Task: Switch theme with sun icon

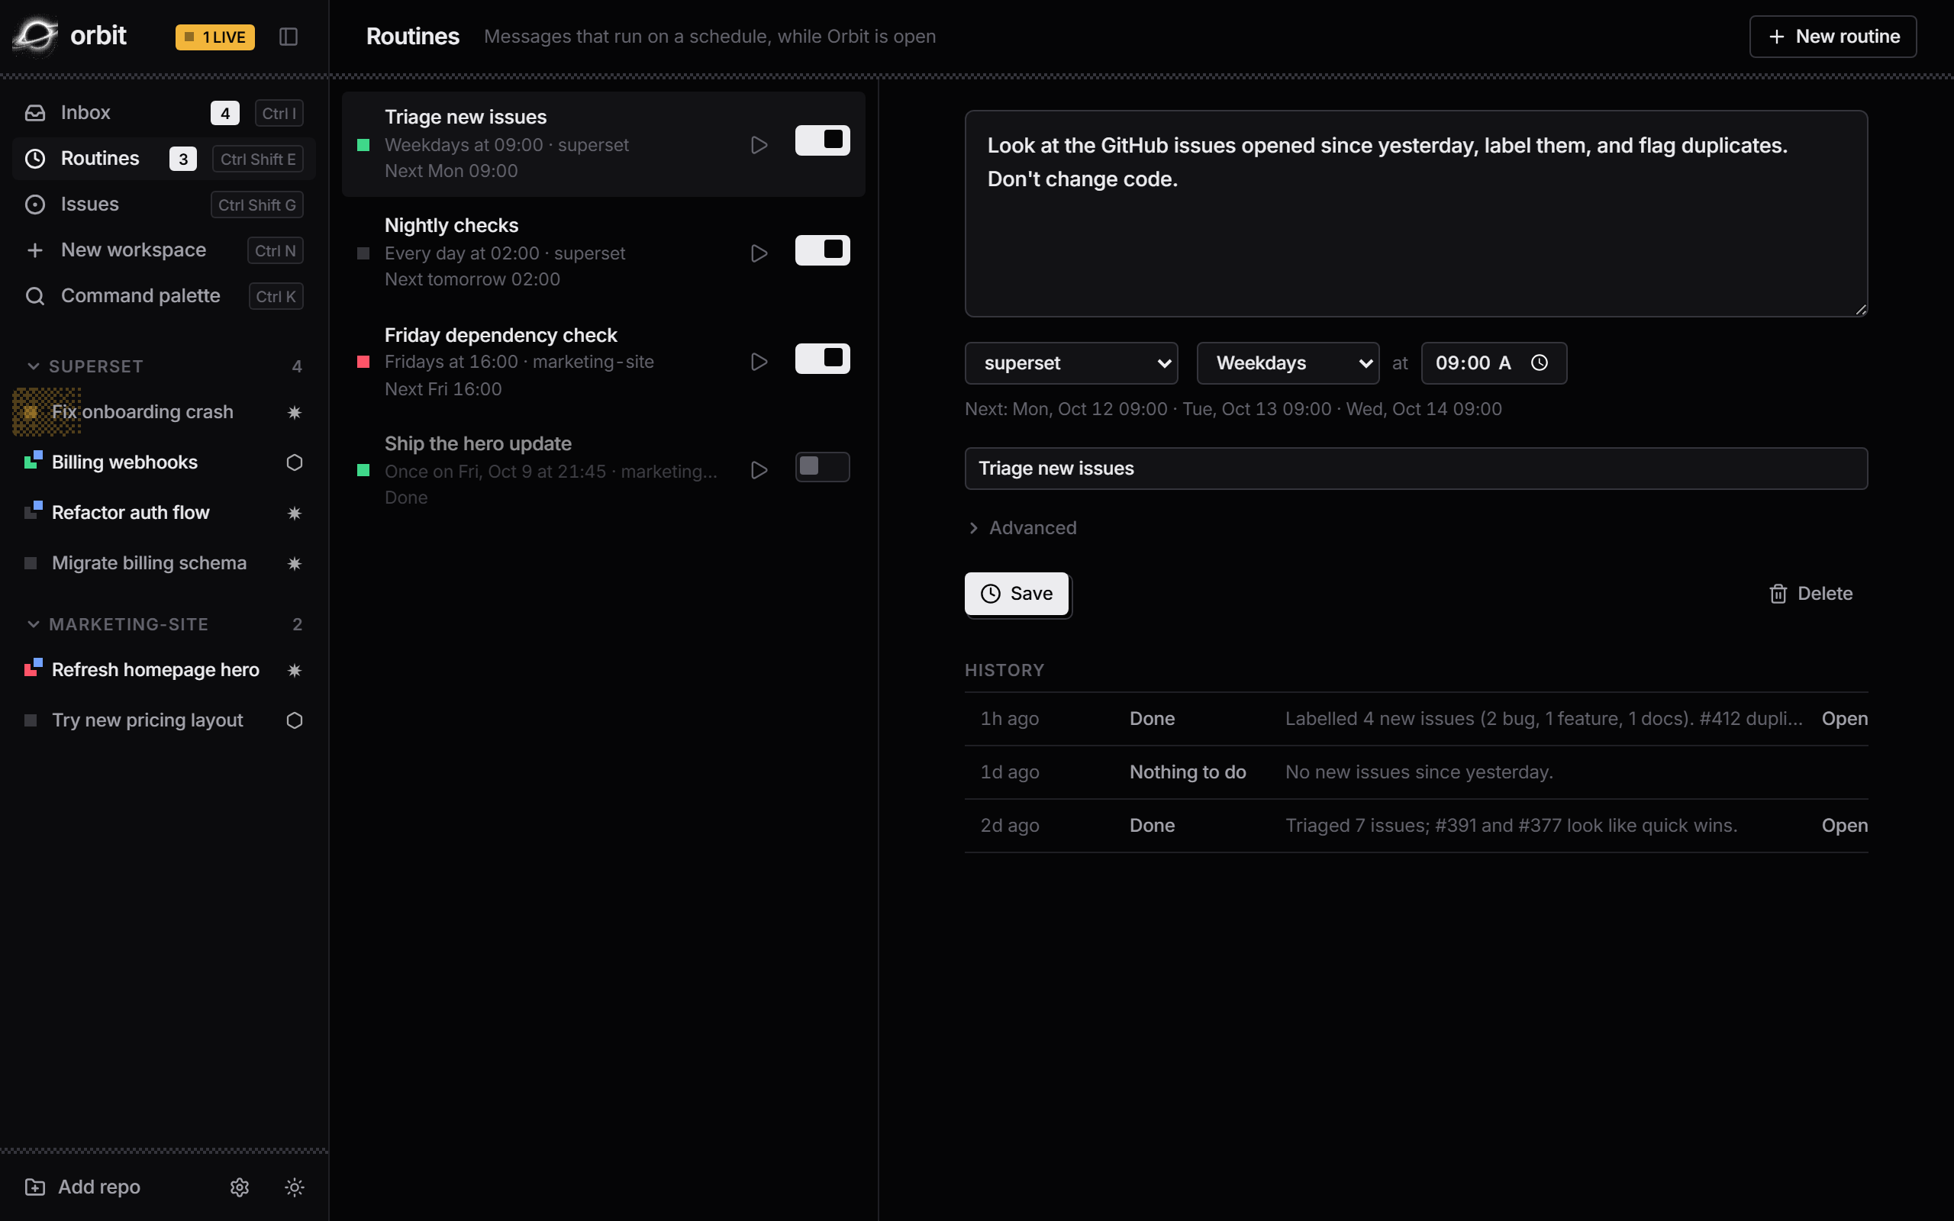Action: point(295,1186)
